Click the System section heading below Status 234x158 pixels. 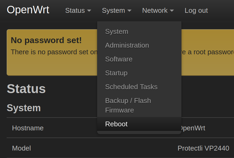pyautogui.click(x=24, y=108)
